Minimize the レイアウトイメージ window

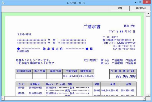tap(136, 2)
